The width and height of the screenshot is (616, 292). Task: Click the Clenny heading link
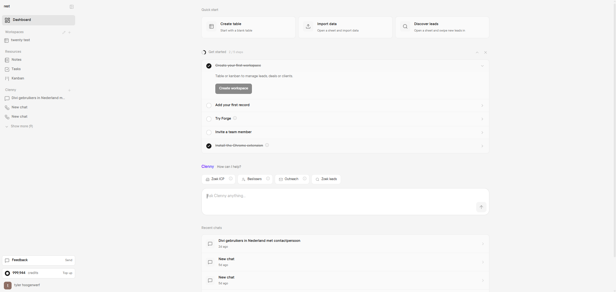tap(208, 167)
